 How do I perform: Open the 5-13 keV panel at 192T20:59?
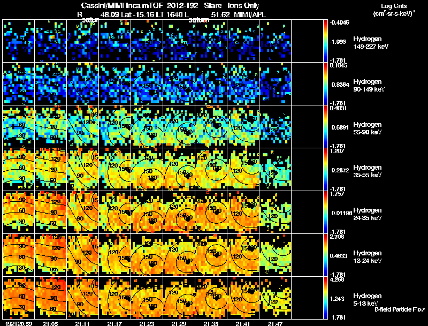18,298
